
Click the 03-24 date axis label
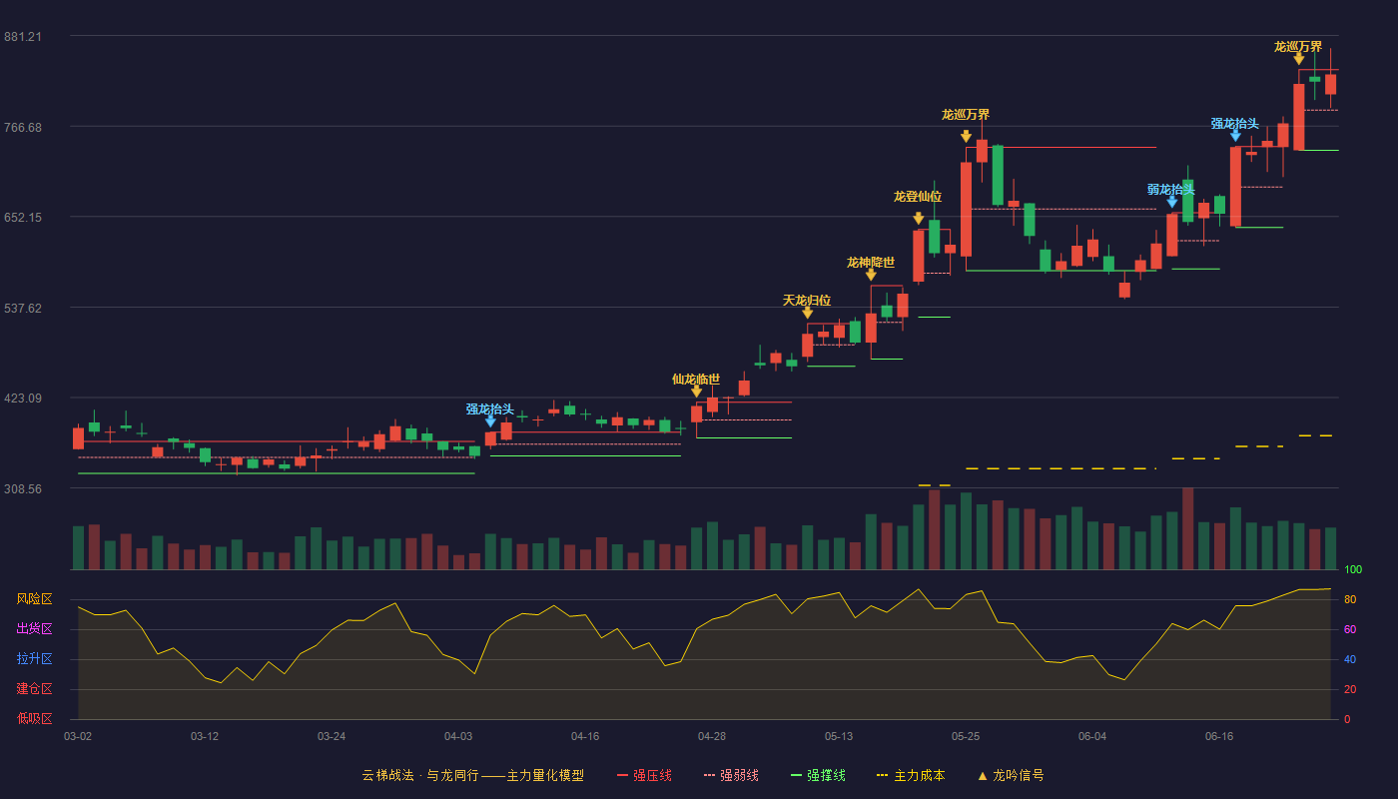[332, 736]
